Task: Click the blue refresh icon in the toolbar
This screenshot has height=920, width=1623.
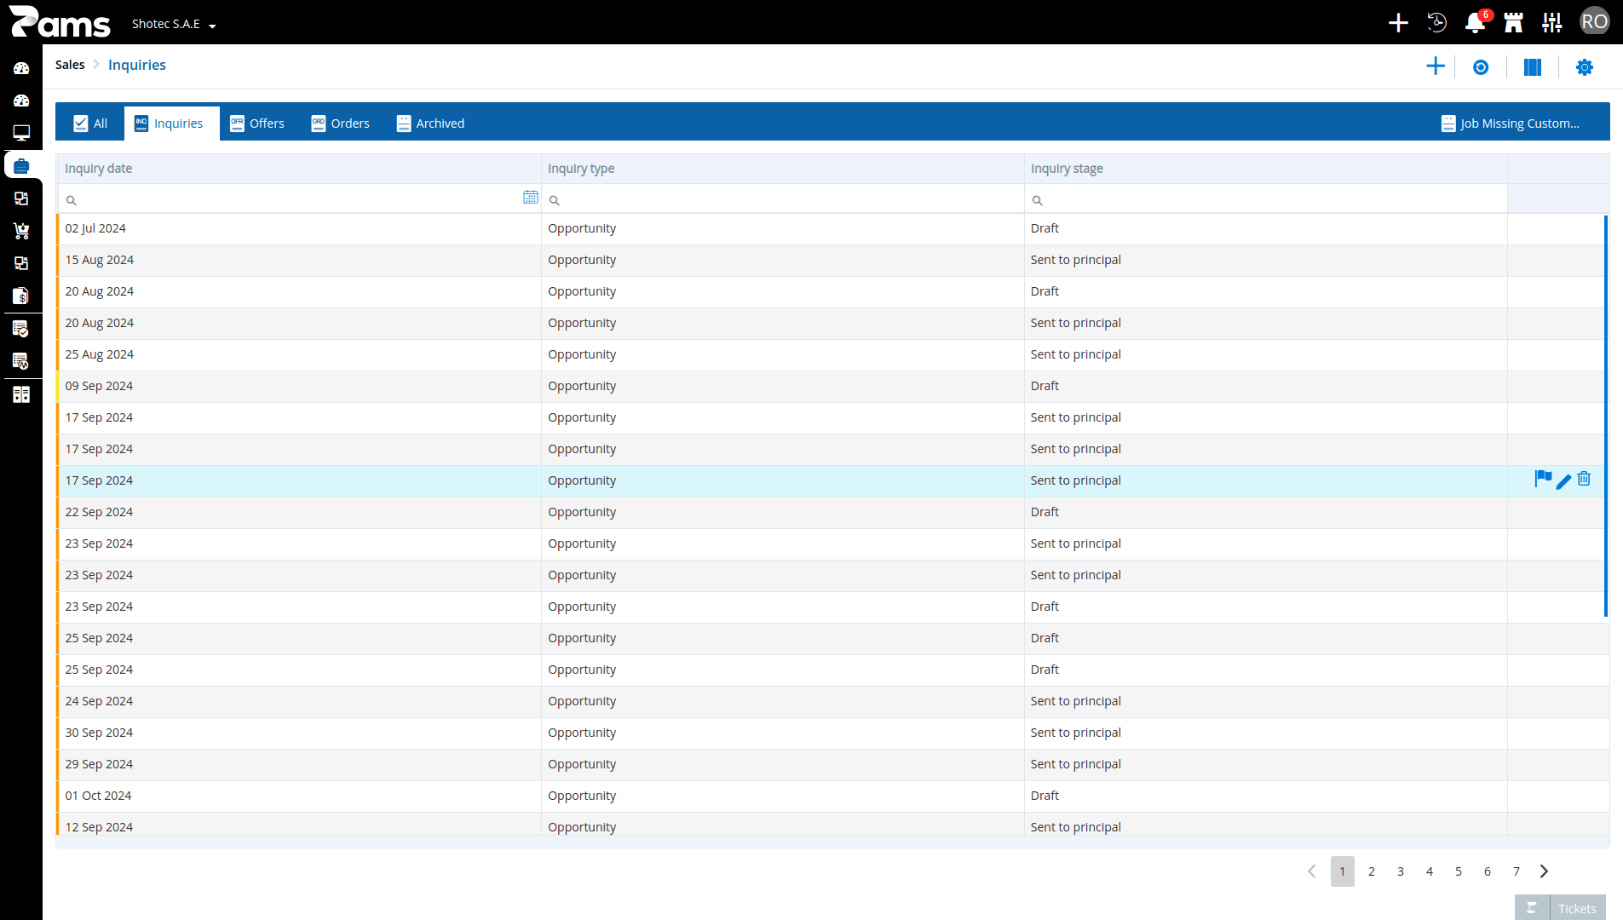Action: coord(1481,67)
